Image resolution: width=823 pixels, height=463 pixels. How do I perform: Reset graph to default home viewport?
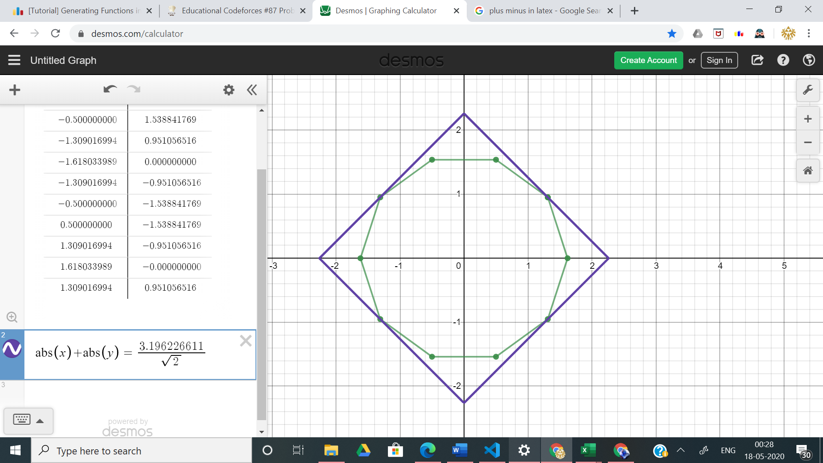tap(808, 171)
